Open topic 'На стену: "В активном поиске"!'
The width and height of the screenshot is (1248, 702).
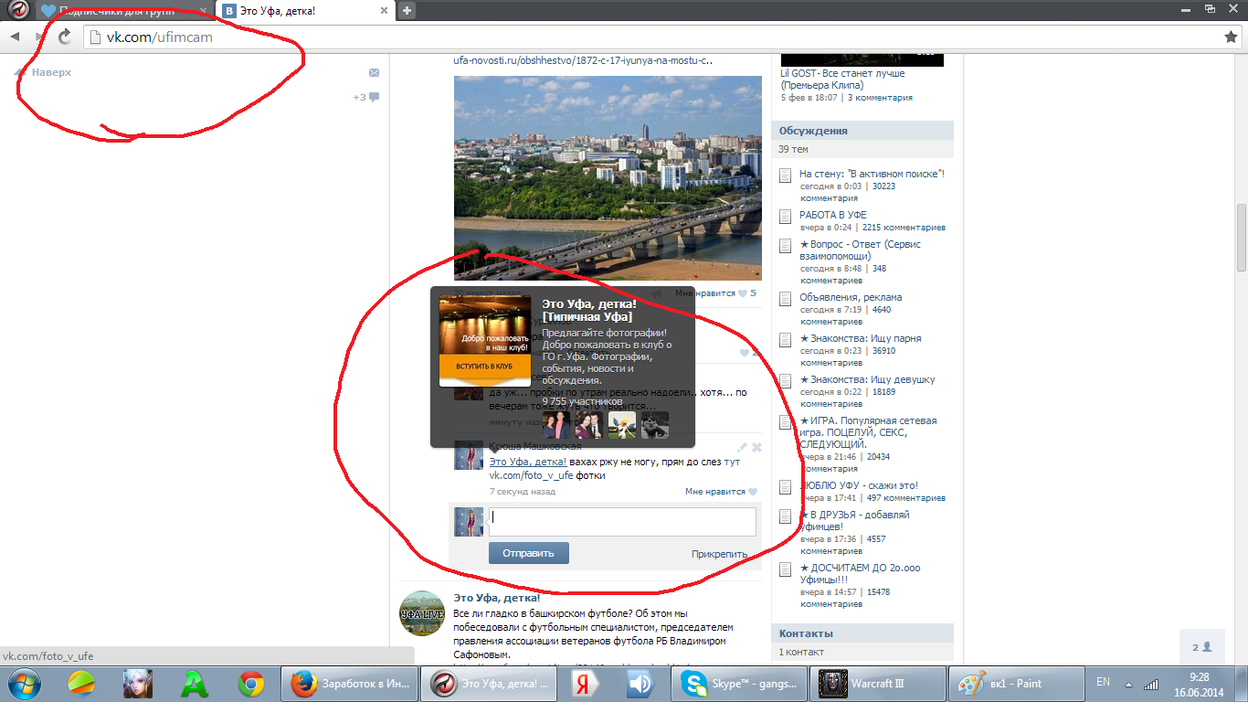(872, 174)
